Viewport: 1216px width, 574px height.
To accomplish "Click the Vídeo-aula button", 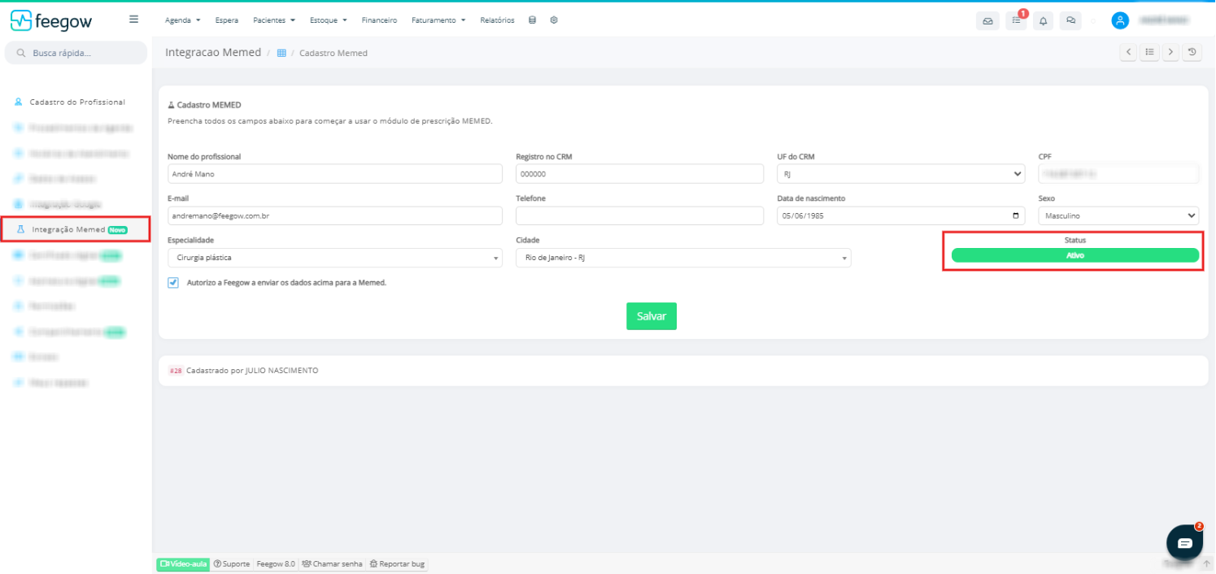I will click(x=183, y=563).
